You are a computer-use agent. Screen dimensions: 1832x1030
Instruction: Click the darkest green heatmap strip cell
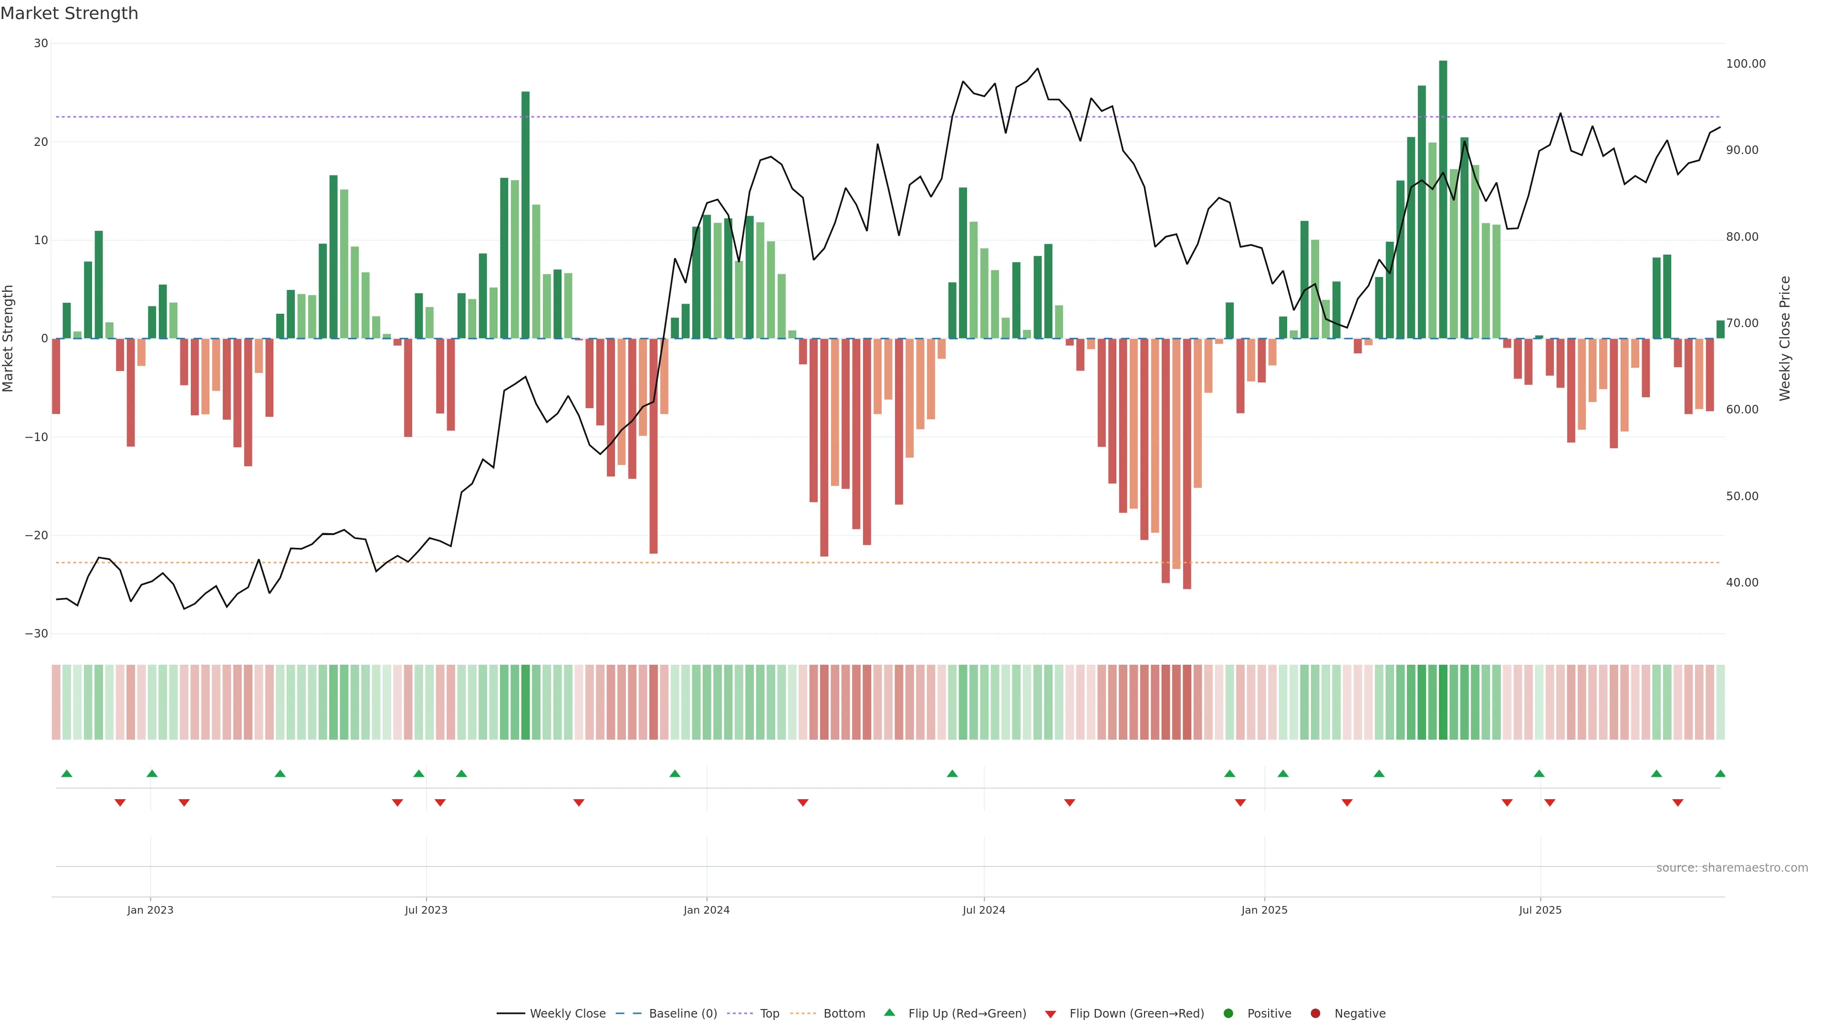(1443, 701)
